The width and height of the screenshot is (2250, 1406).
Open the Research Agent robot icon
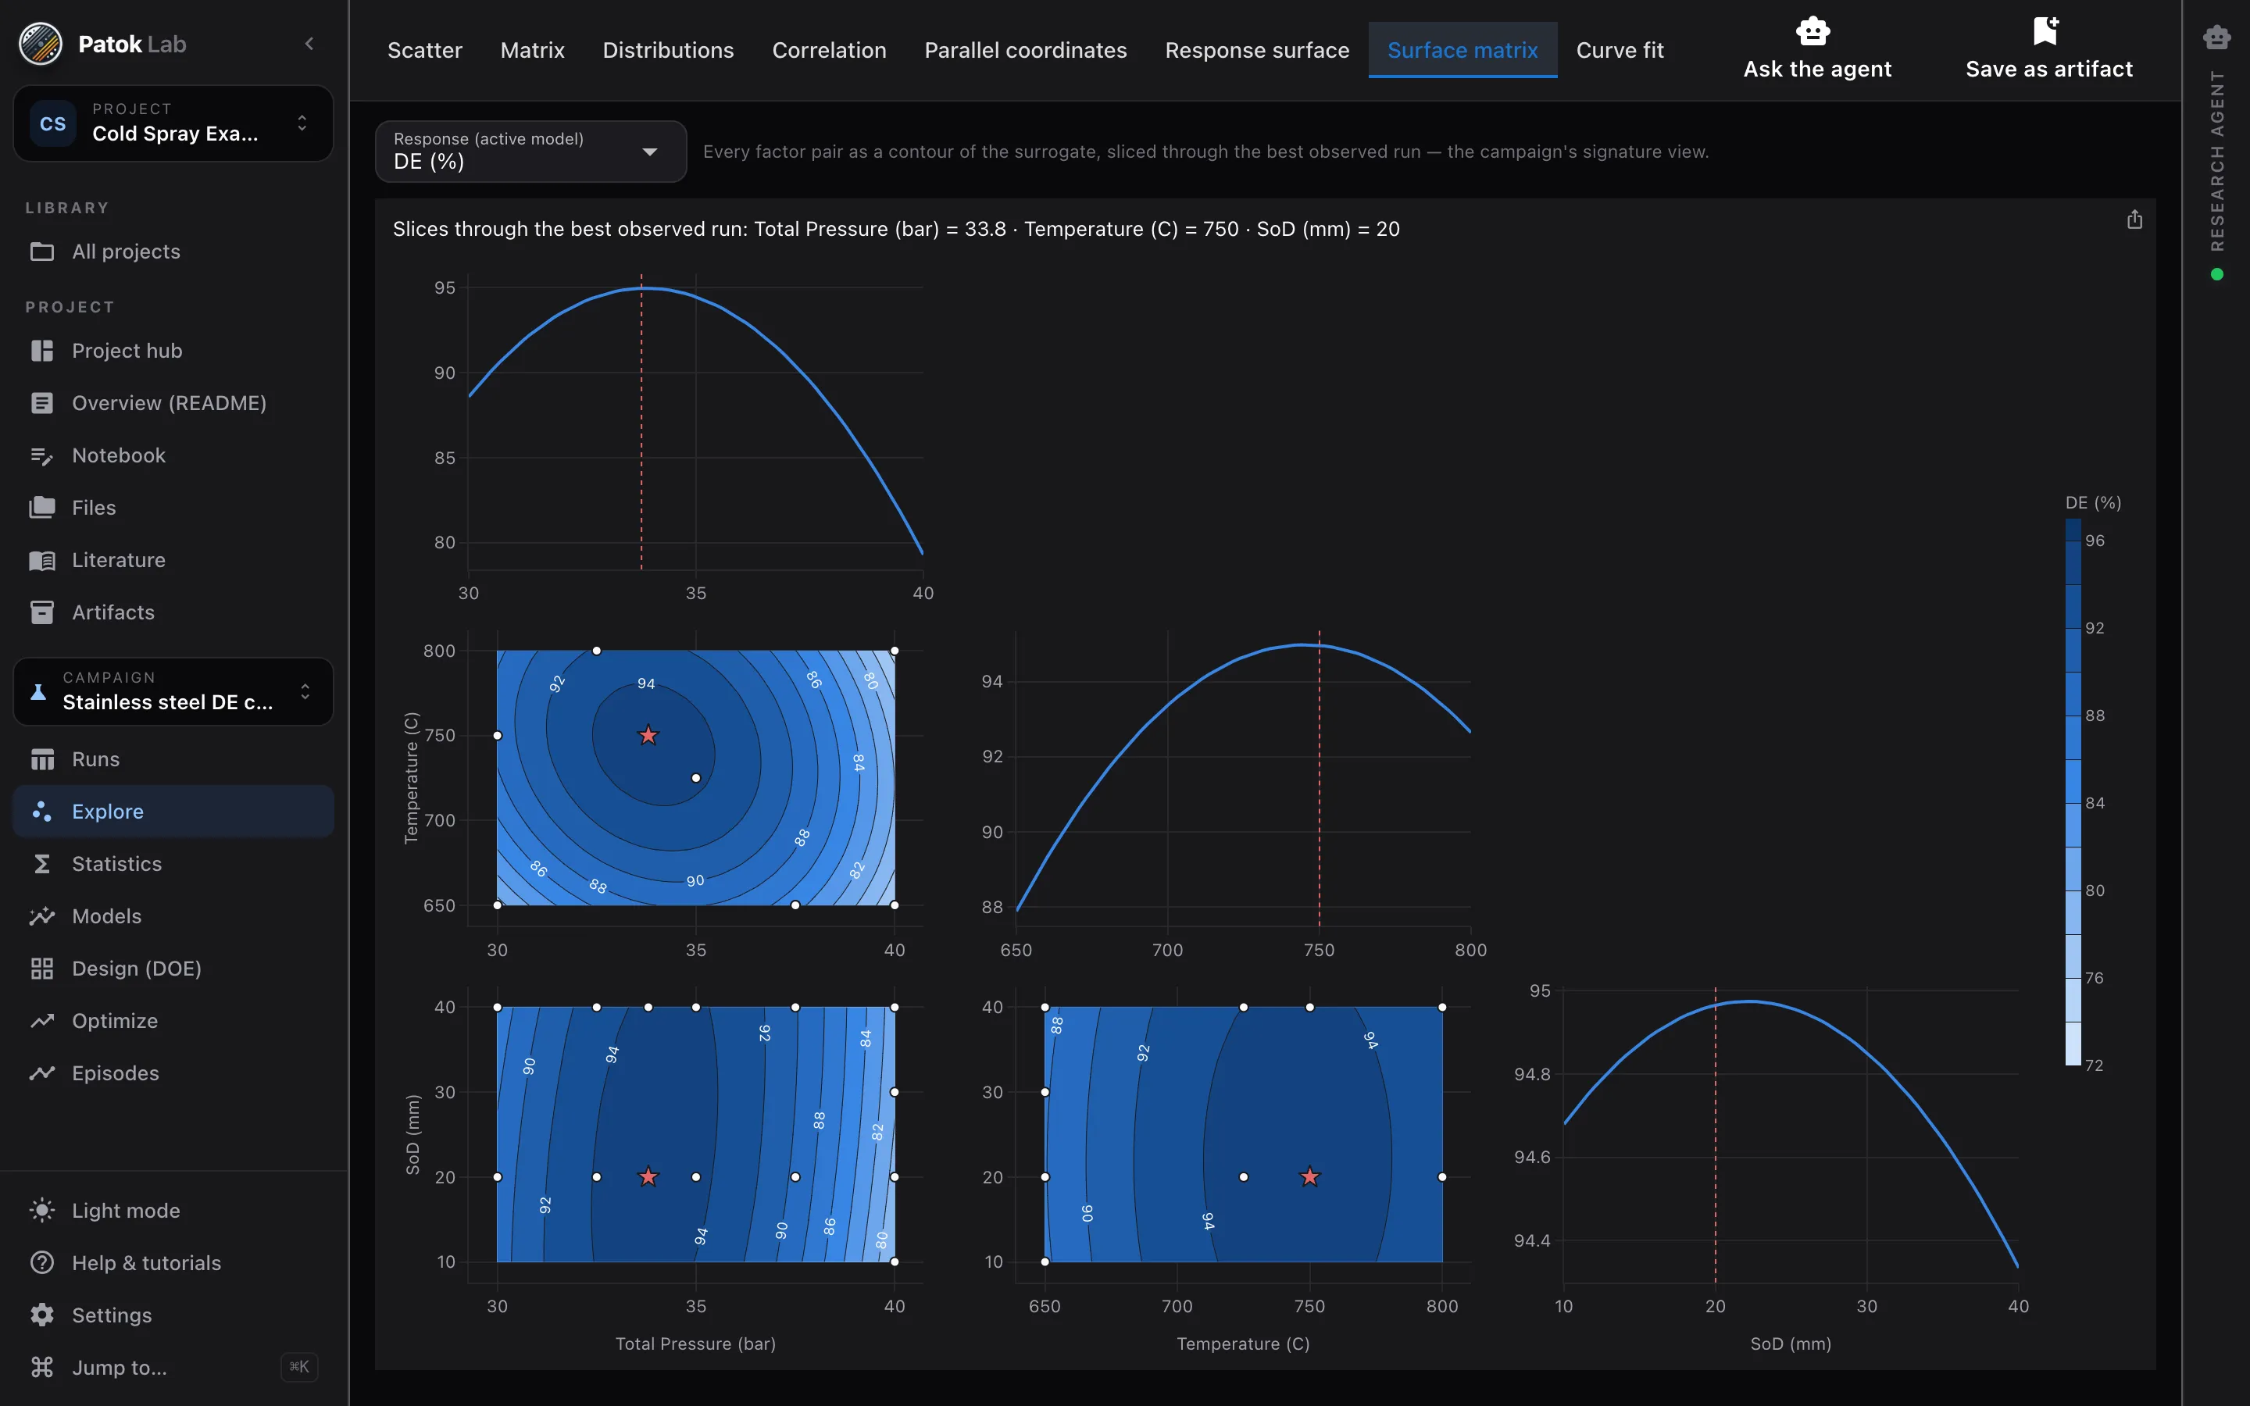pos(2216,37)
